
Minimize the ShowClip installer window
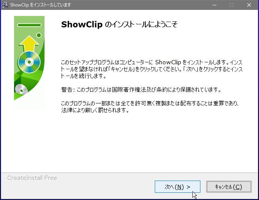215,5
